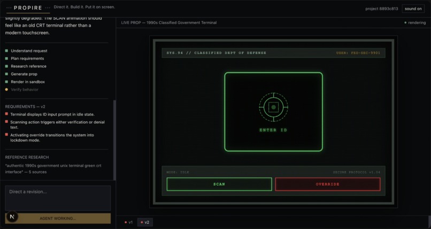
Task: Focus the Direct a revision input field
Action: (58, 198)
